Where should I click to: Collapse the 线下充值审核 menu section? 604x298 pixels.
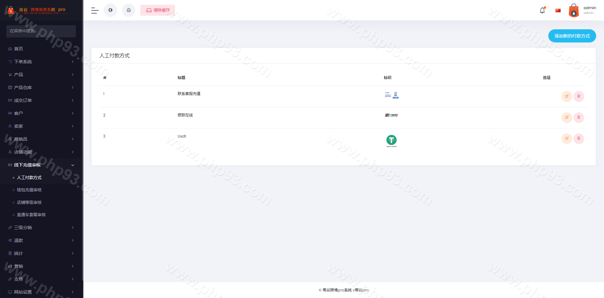coord(41,165)
